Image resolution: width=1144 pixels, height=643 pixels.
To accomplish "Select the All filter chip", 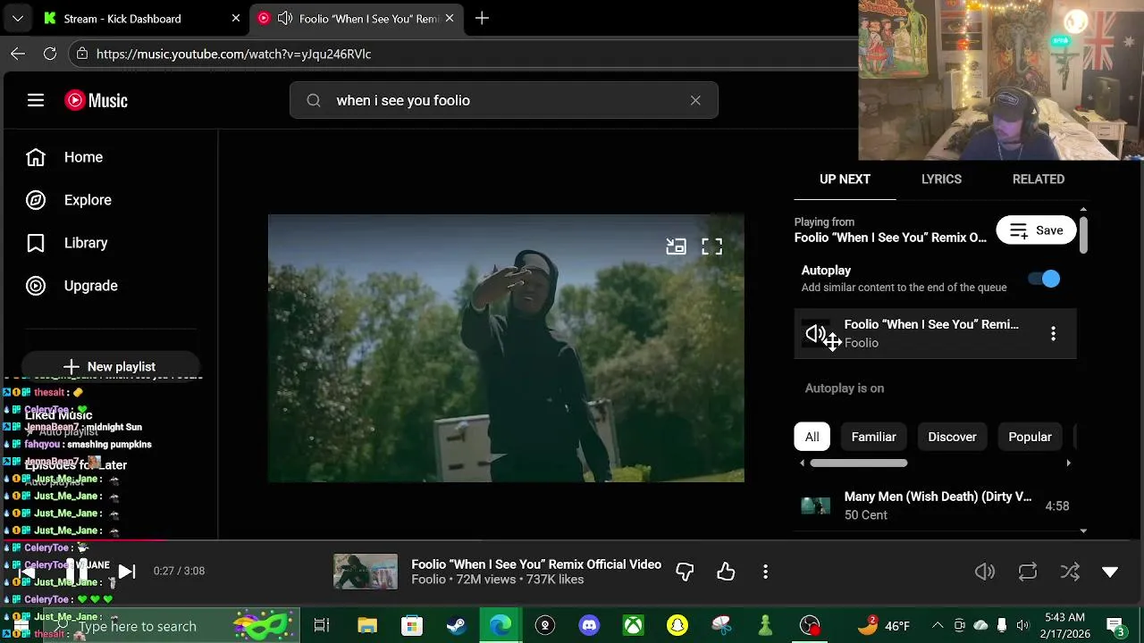I will click(812, 437).
